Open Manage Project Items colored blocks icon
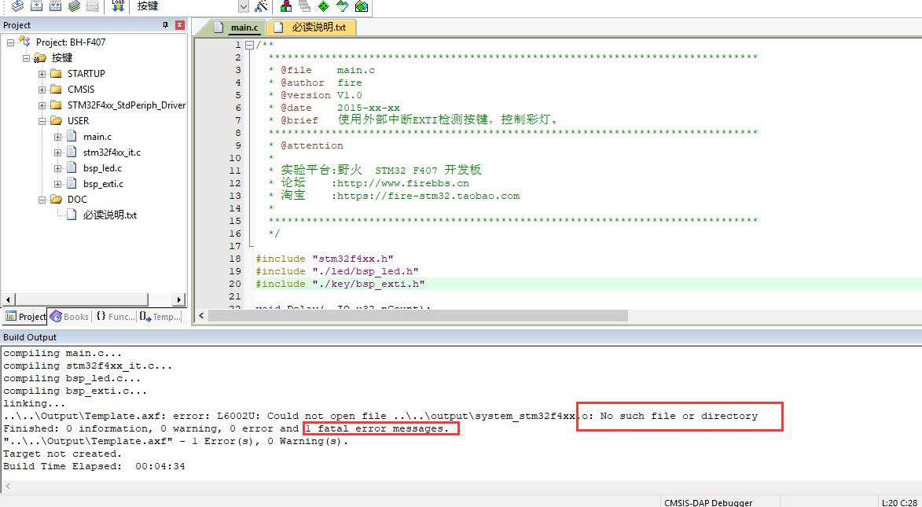The height and width of the screenshot is (507, 922). [x=285, y=6]
